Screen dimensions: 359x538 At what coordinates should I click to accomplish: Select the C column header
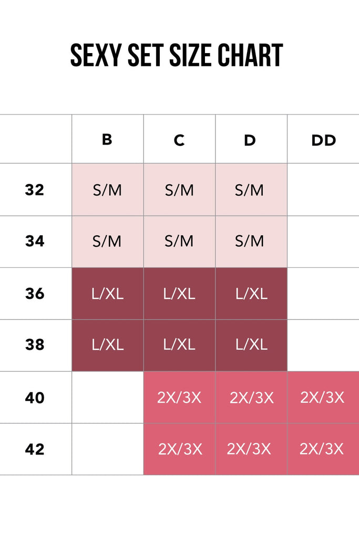pos(179,140)
